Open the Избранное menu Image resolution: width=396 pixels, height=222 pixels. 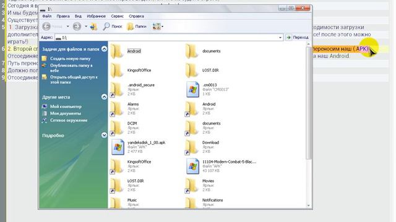click(97, 16)
